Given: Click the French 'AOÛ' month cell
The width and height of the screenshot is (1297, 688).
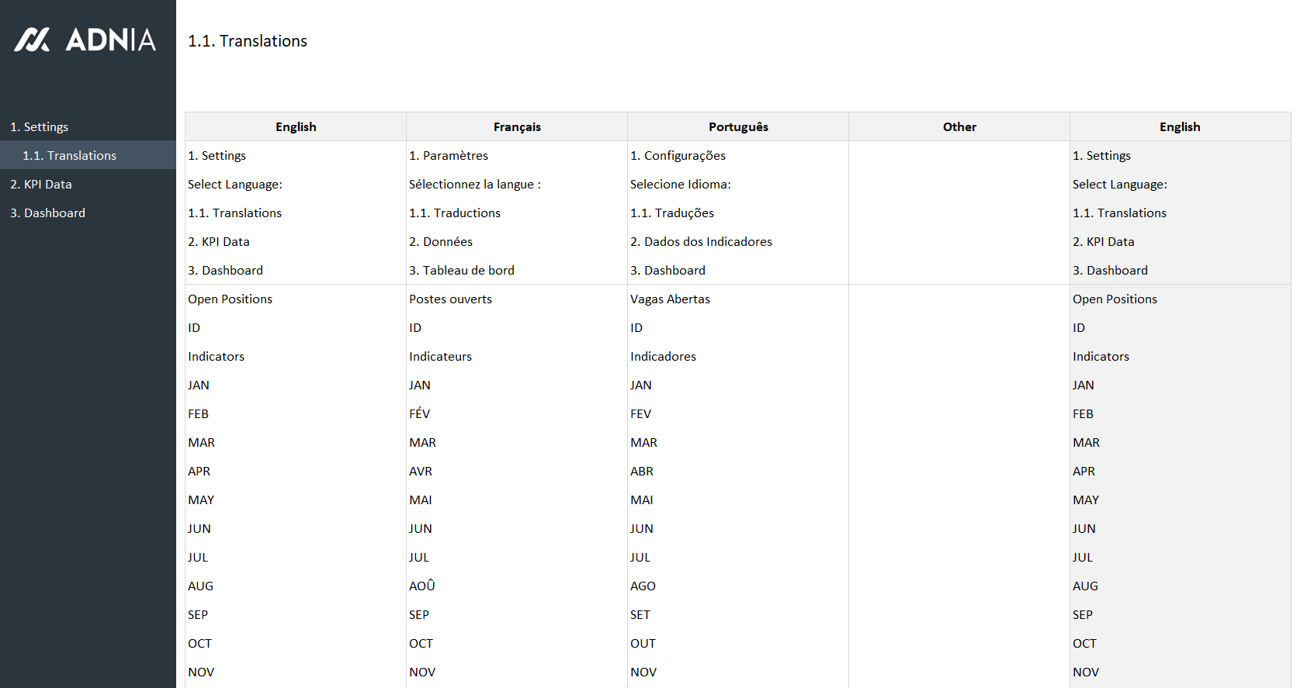Looking at the screenshot, I should point(422,586).
